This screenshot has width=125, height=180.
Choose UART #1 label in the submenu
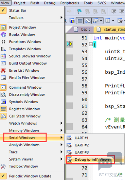pos(82,138)
